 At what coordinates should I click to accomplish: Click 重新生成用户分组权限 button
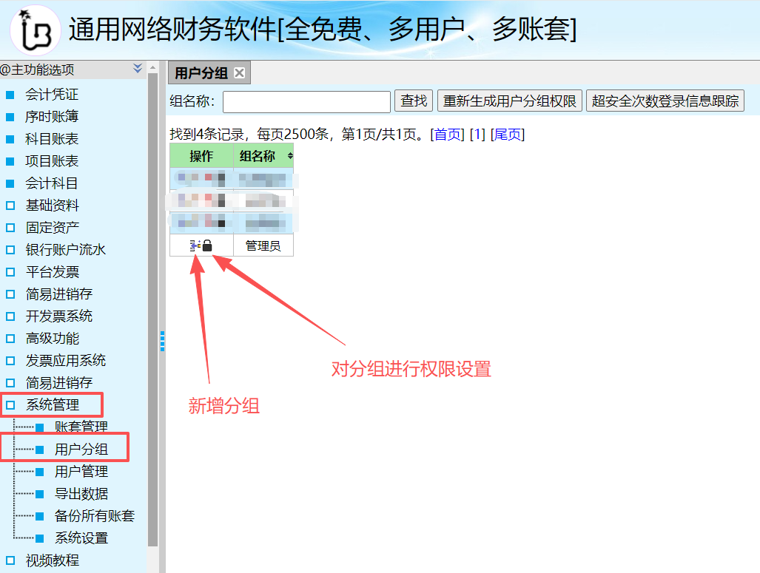510,101
